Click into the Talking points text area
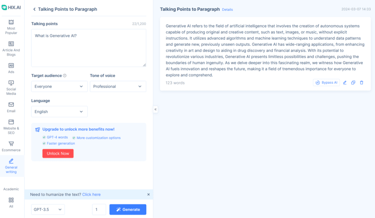The height and width of the screenshot is (218, 375). [89, 48]
